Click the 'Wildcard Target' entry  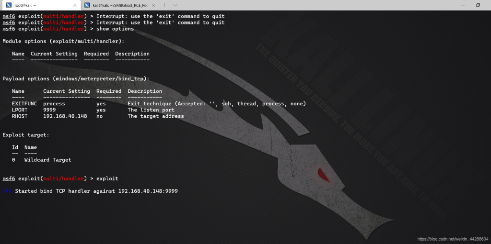(x=48, y=160)
